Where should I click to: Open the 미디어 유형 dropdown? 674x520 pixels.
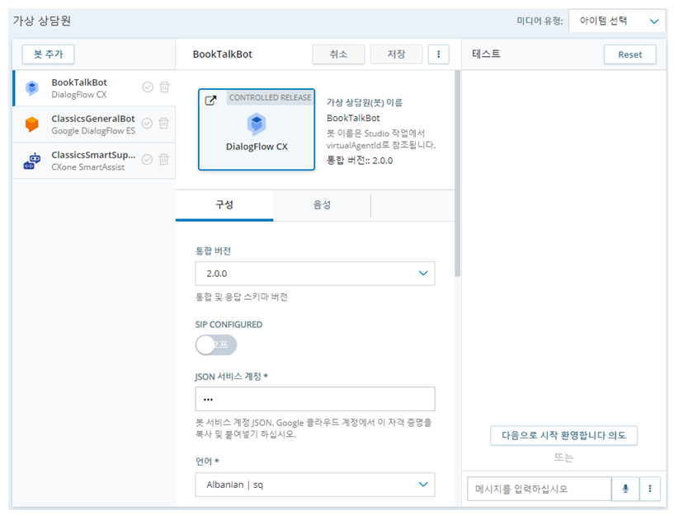(x=617, y=21)
